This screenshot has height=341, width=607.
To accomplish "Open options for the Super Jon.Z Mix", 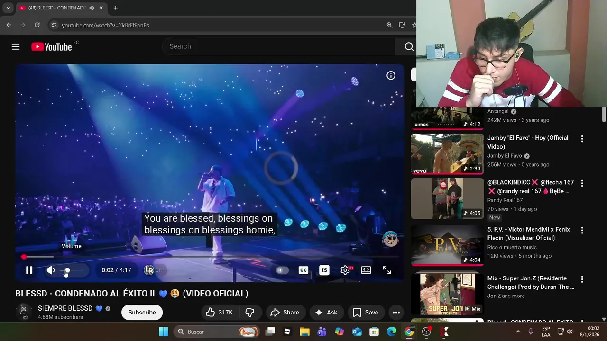I will coord(582,279).
